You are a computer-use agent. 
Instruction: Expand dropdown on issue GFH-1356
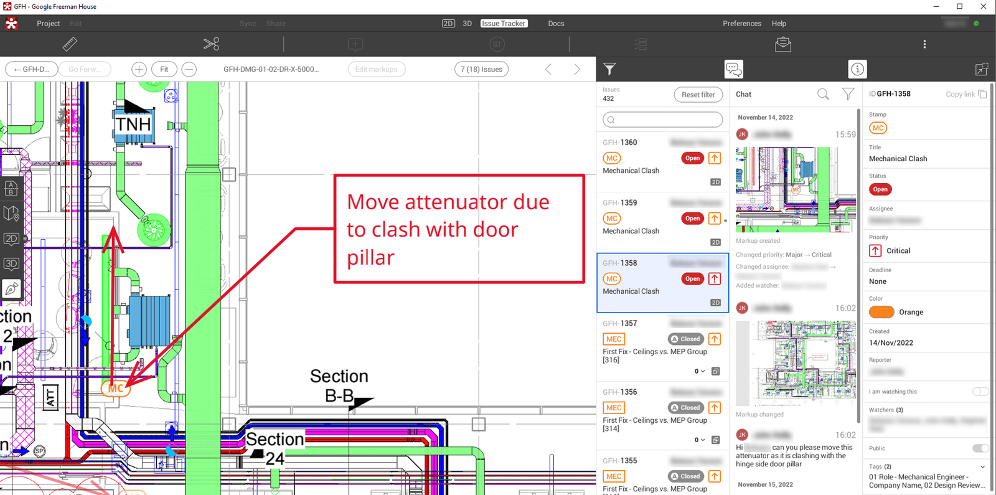coord(703,440)
